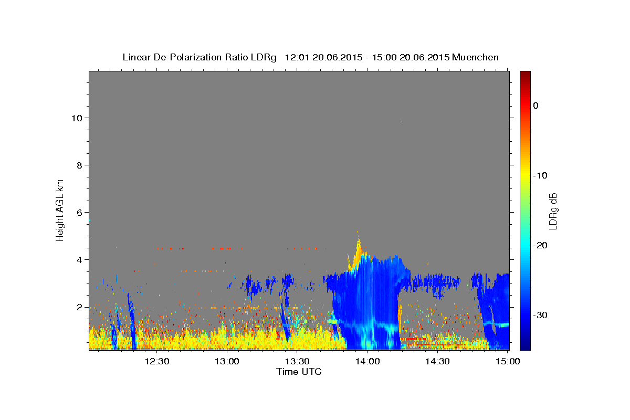Screen dimensions: 630x420
Task: Click the 'Time UTC' axis label
Action: tap(299, 372)
